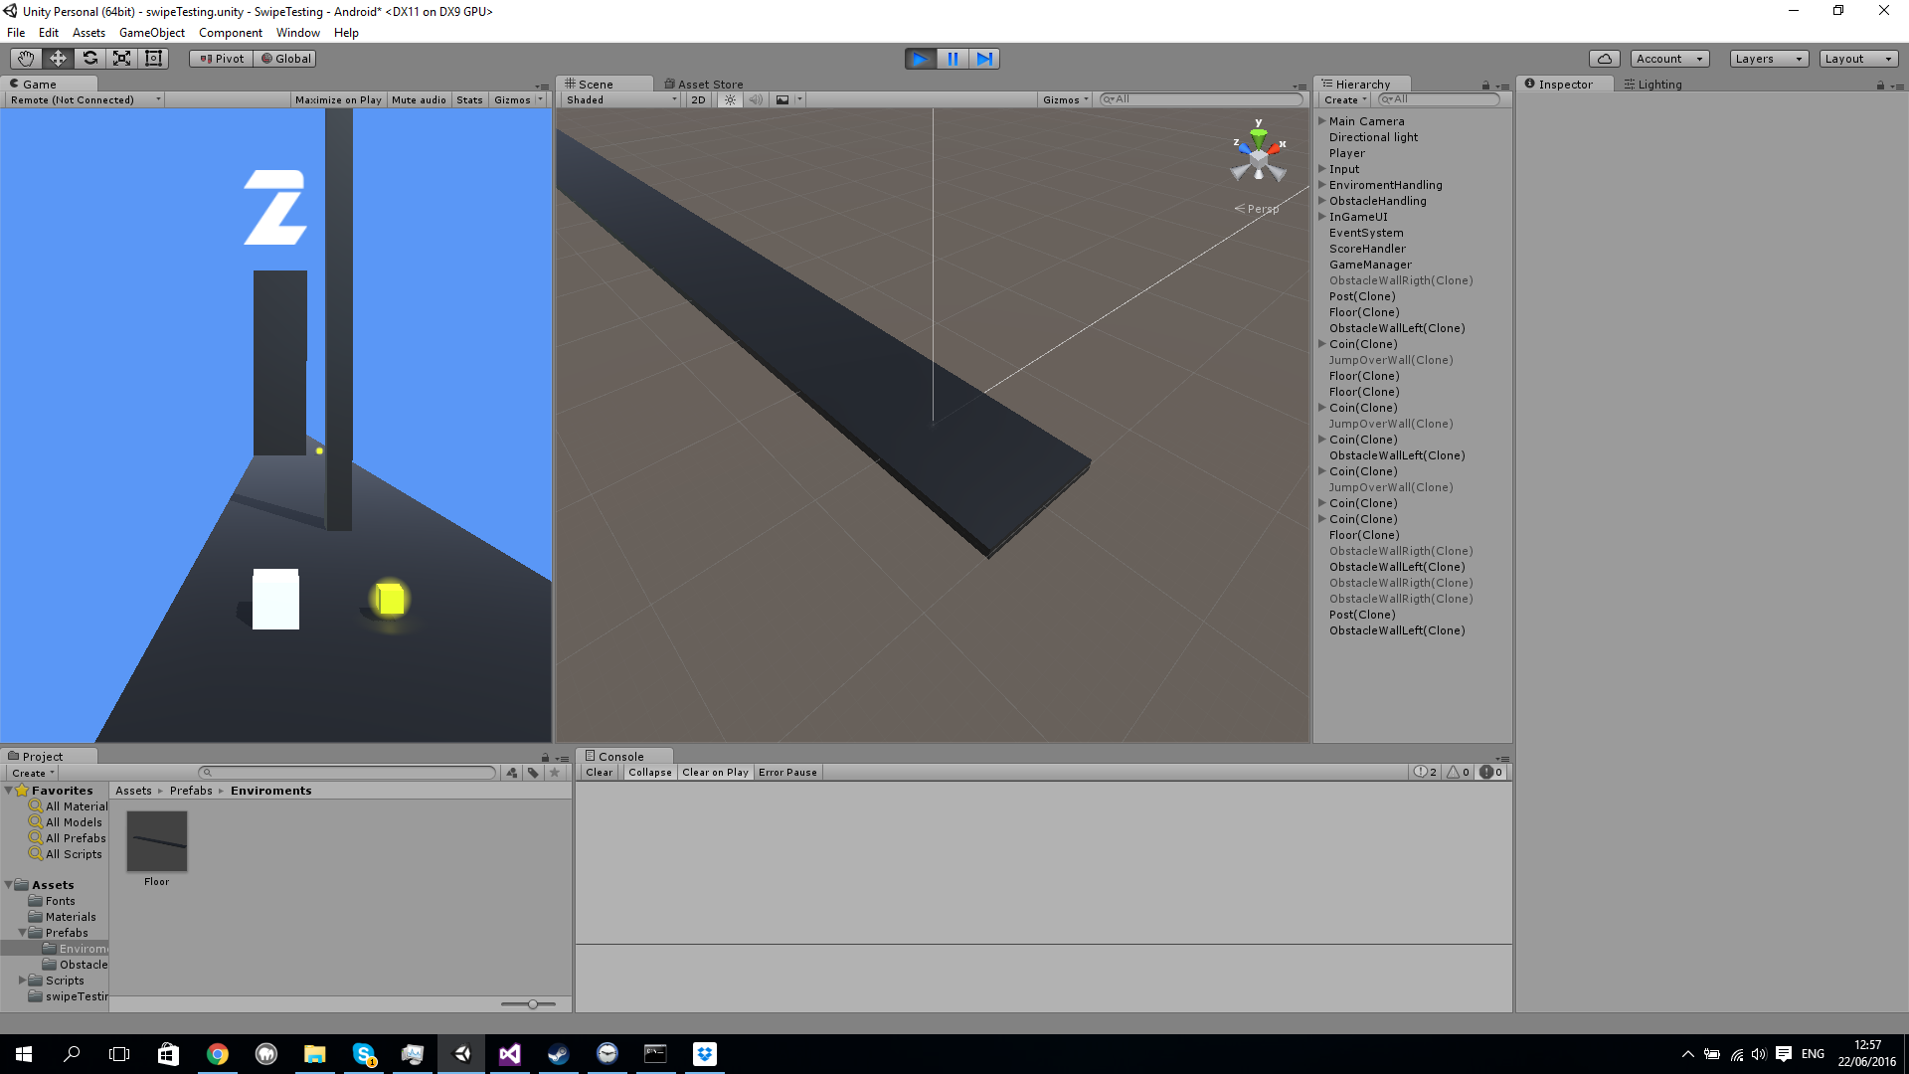Click the Hierarchy search field

click(1439, 99)
